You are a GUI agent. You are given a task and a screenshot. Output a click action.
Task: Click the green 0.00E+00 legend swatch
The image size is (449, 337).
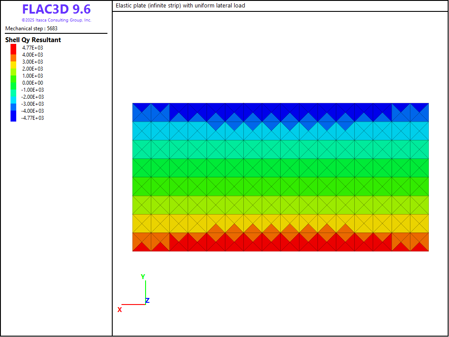tap(13, 83)
